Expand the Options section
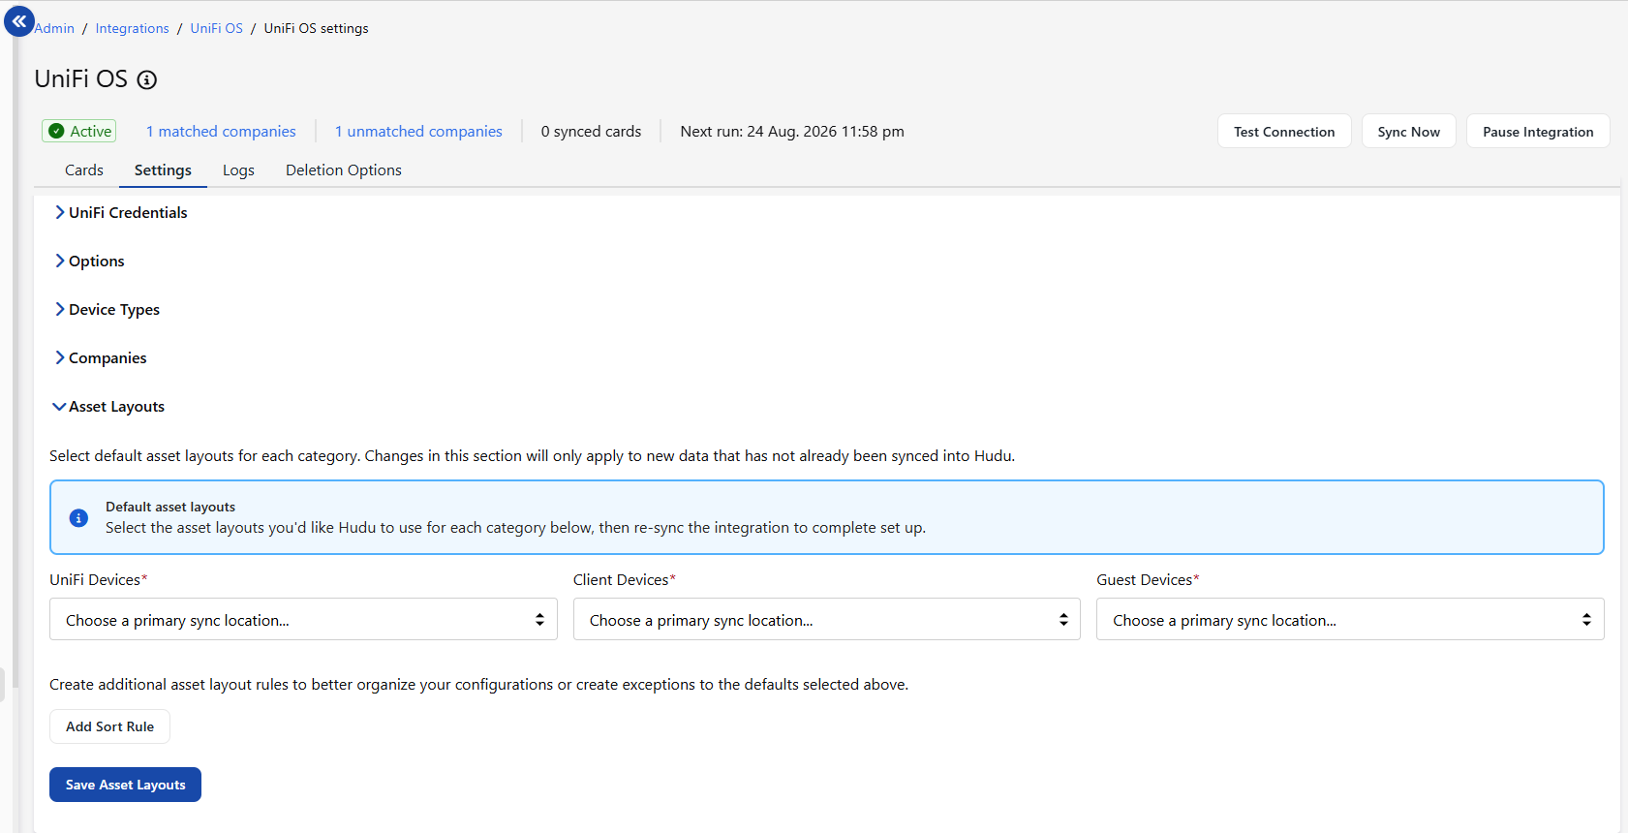Image resolution: width=1628 pixels, height=833 pixels. point(90,262)
